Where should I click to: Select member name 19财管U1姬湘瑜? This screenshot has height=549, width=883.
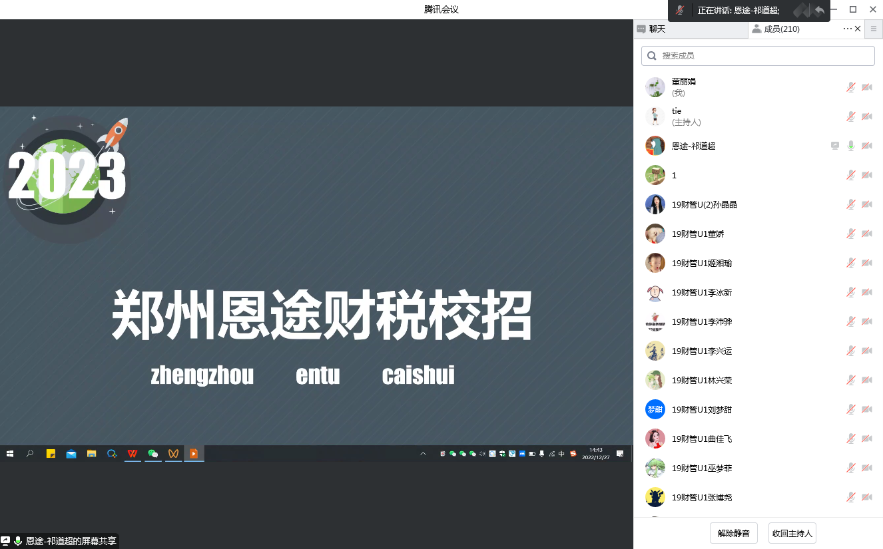pyautogui.click(x=702, y=263)
